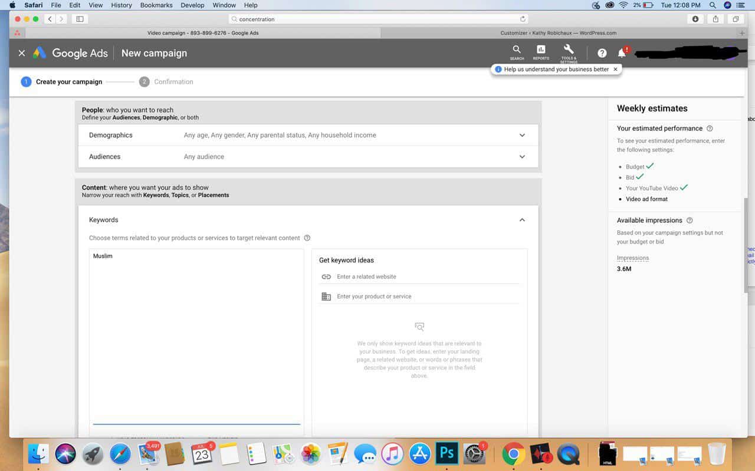Screen dimensions: 755x471
Task: Open the Develop menu
Action: (x=192, y=5)
